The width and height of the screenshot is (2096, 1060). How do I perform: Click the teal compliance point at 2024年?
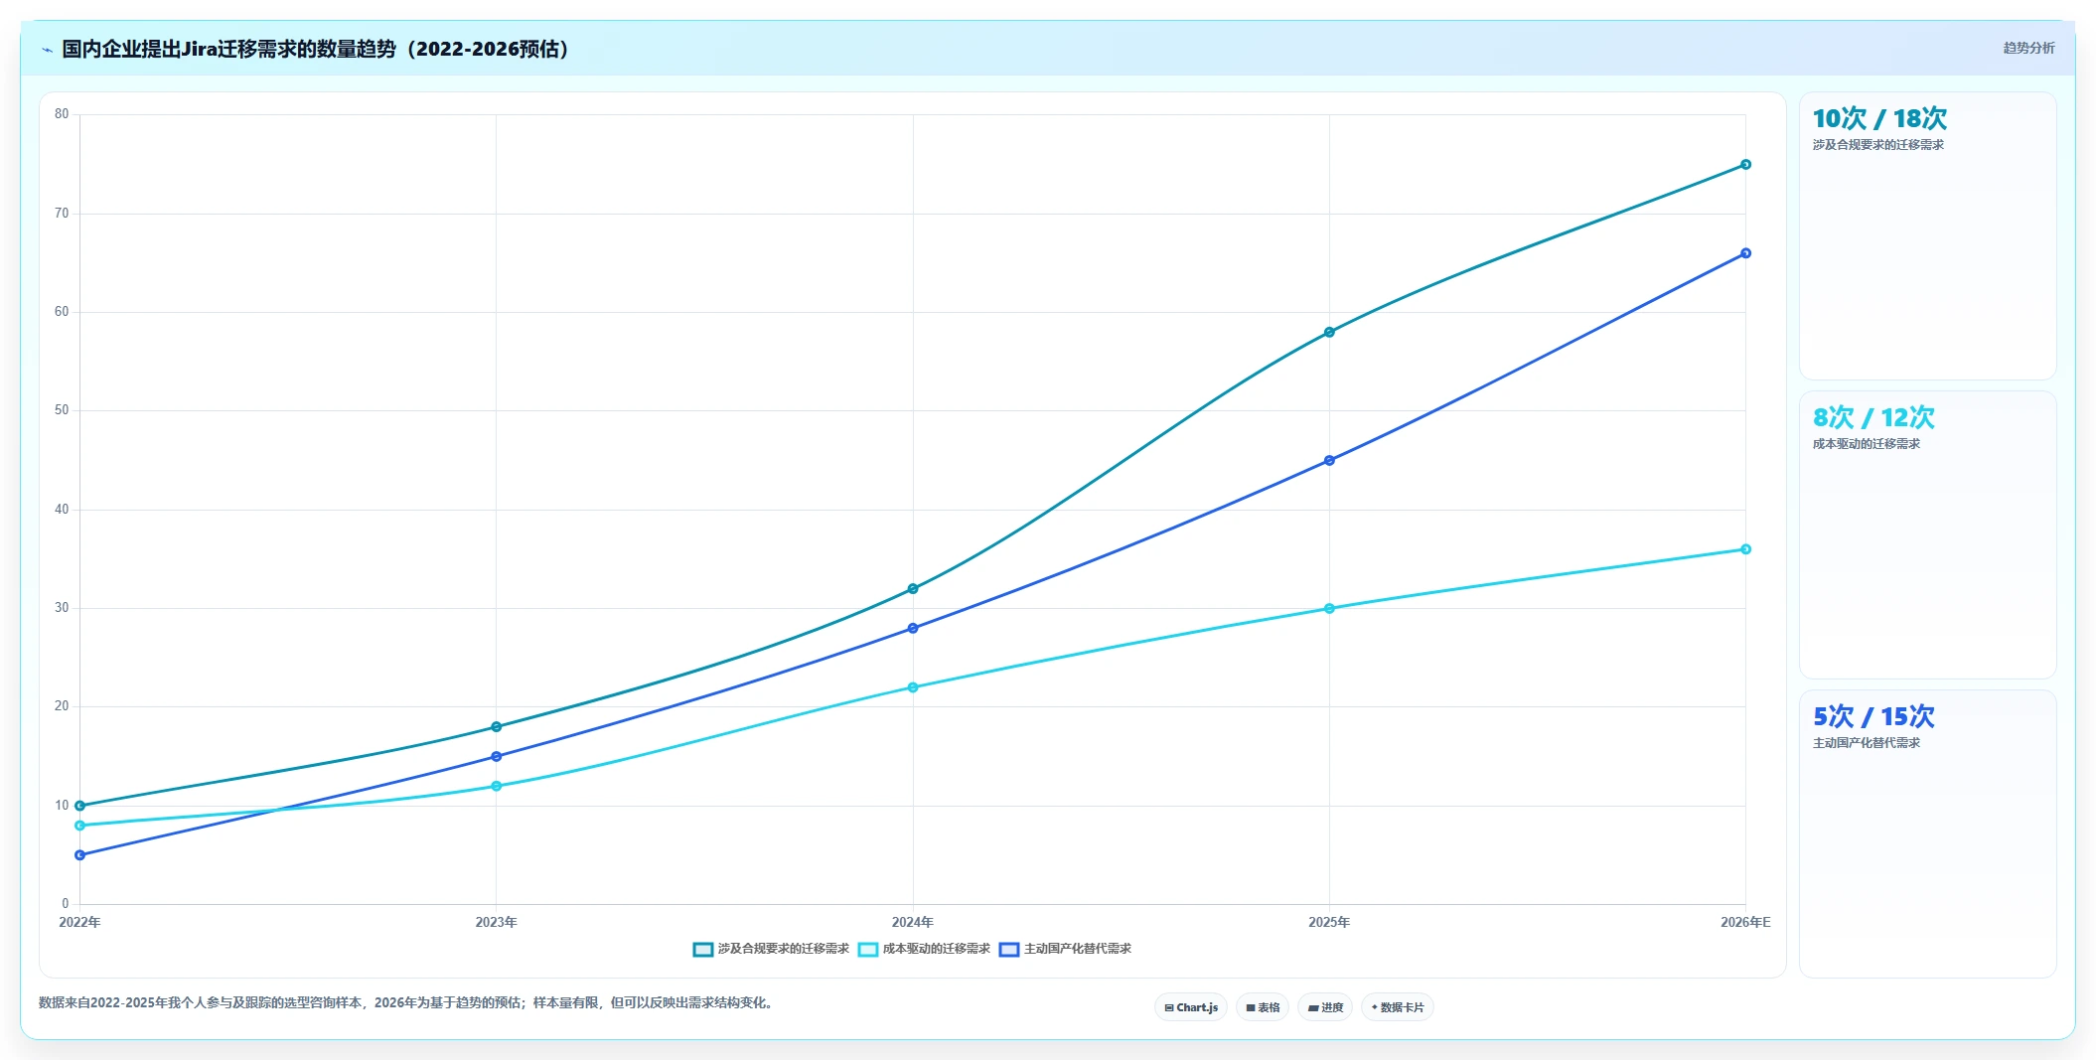913,589
